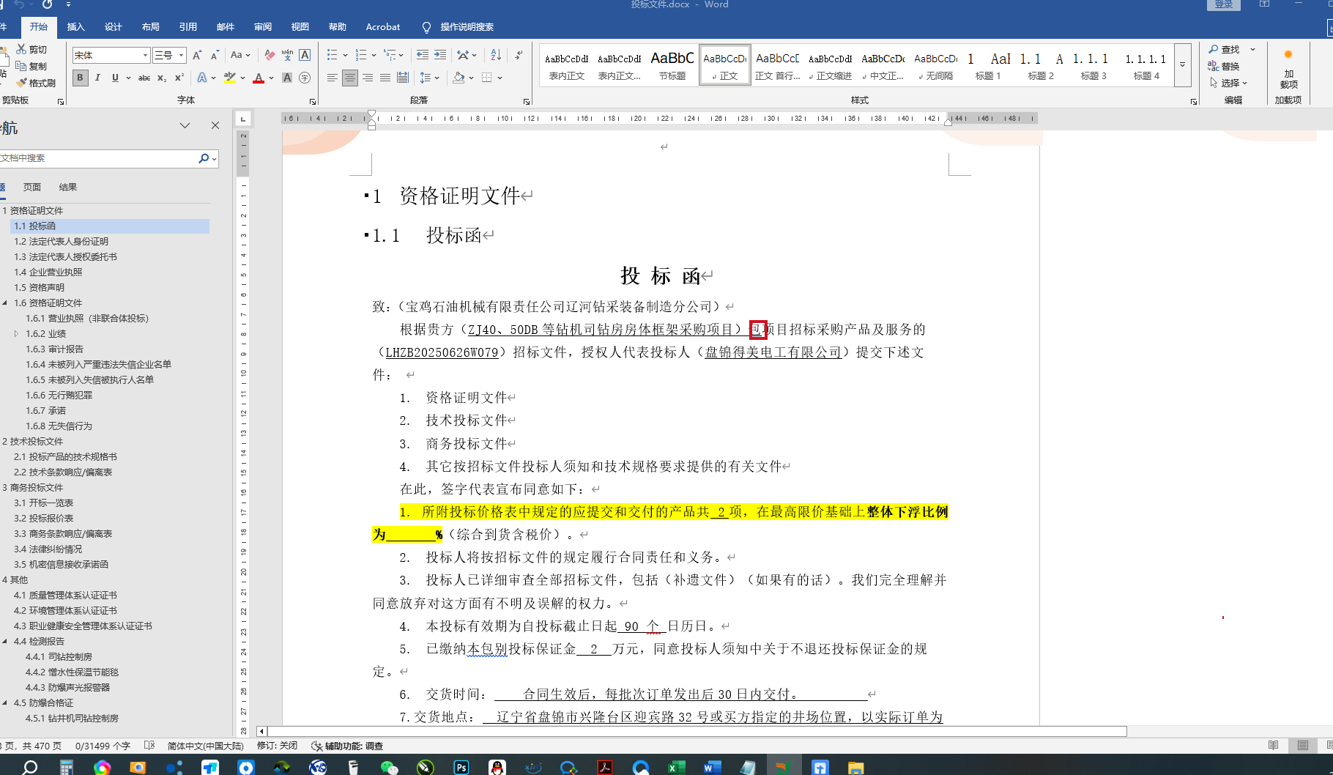Apply the 标题 1 style
The image size is (1333, 775).
point(988,65)
